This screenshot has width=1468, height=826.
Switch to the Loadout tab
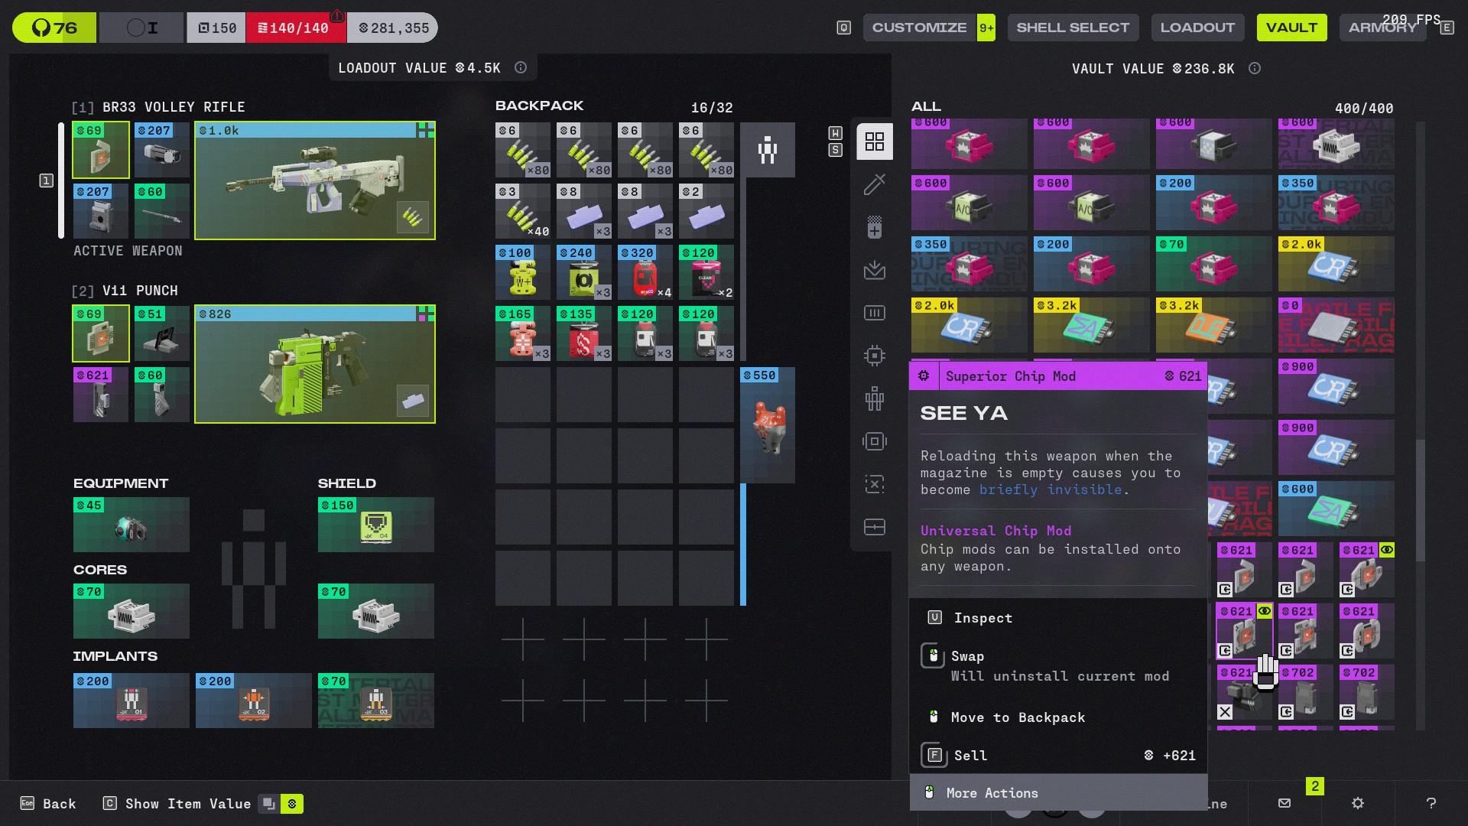pos(1197,28)
